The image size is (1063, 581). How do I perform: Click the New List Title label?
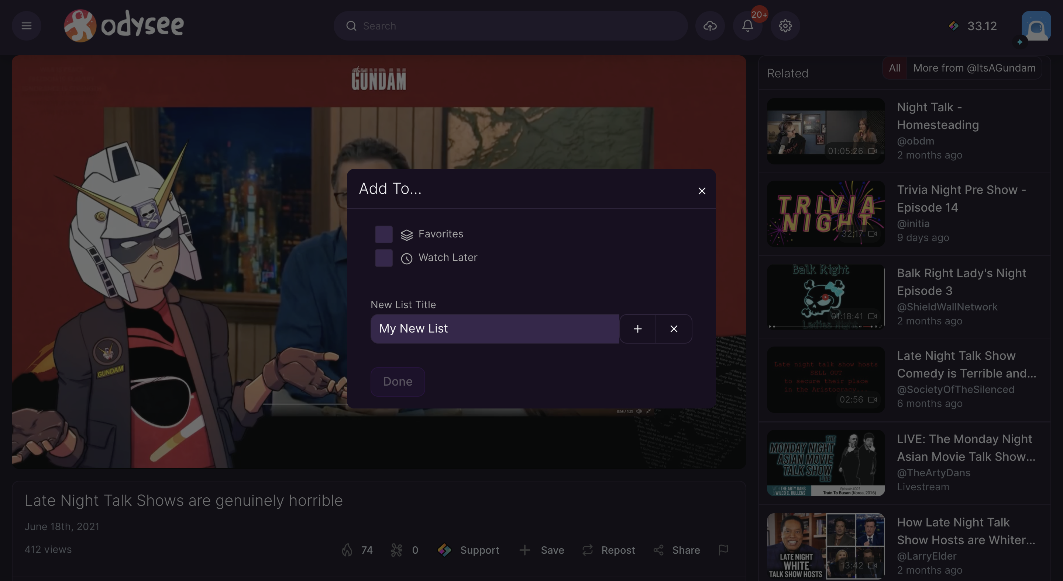[403, 305]
